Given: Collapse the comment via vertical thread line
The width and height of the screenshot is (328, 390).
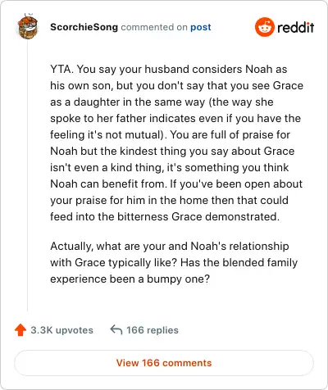Looking at the screenshot, I should 28,176.
